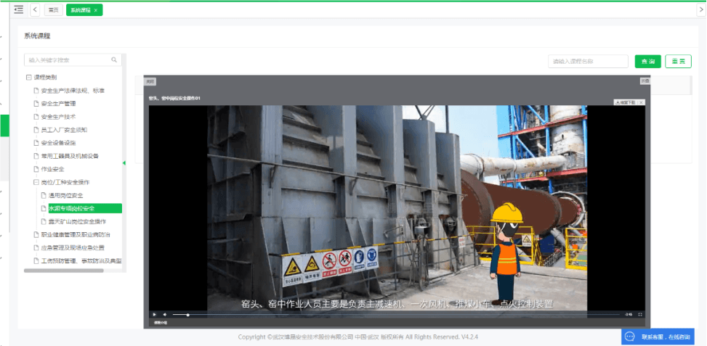Click the green panel collapse arrow handle

(124, 162)
